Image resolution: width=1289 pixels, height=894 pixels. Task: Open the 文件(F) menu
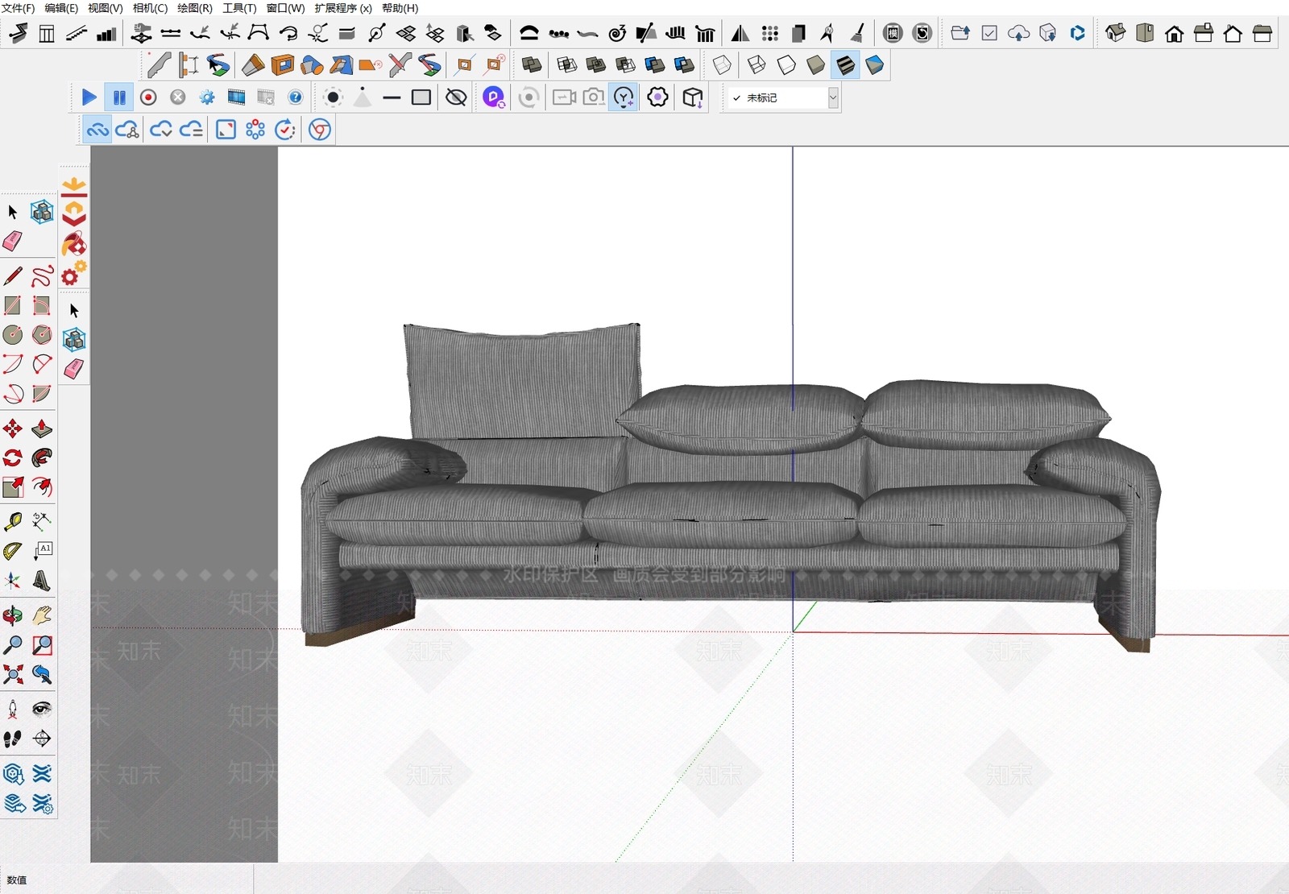[x=18, y=8]
